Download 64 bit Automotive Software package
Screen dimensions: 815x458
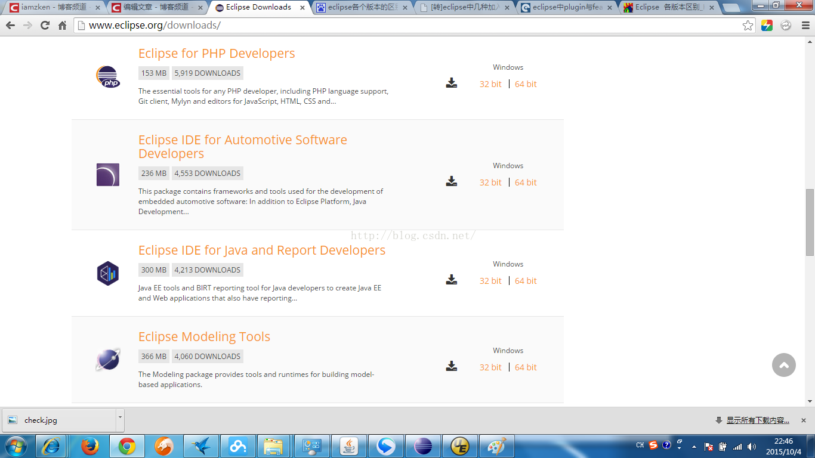click(526, 182)
